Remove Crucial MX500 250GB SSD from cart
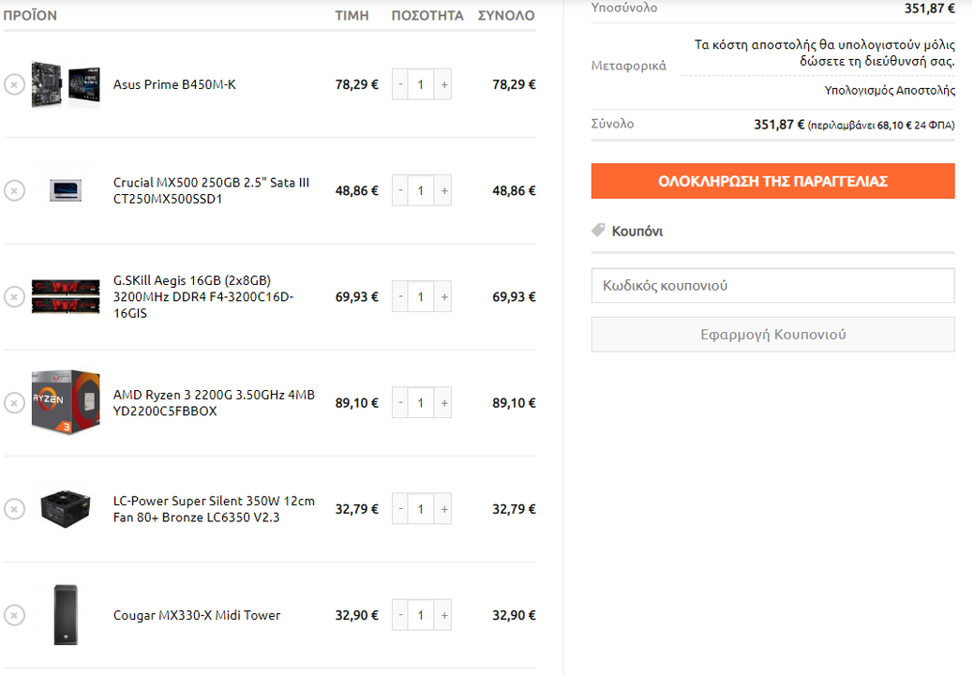The image size is (974, 675). click(14, 190)
